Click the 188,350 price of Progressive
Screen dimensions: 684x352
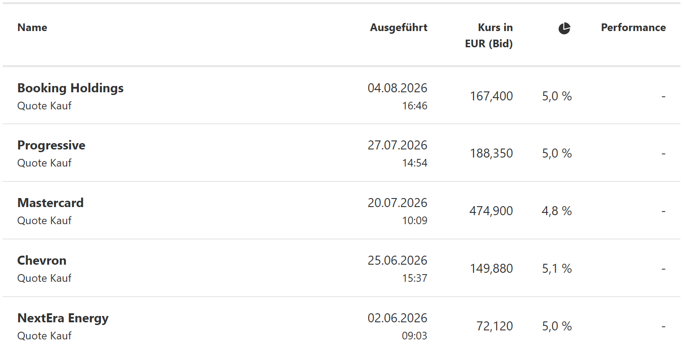pos(491,153)
